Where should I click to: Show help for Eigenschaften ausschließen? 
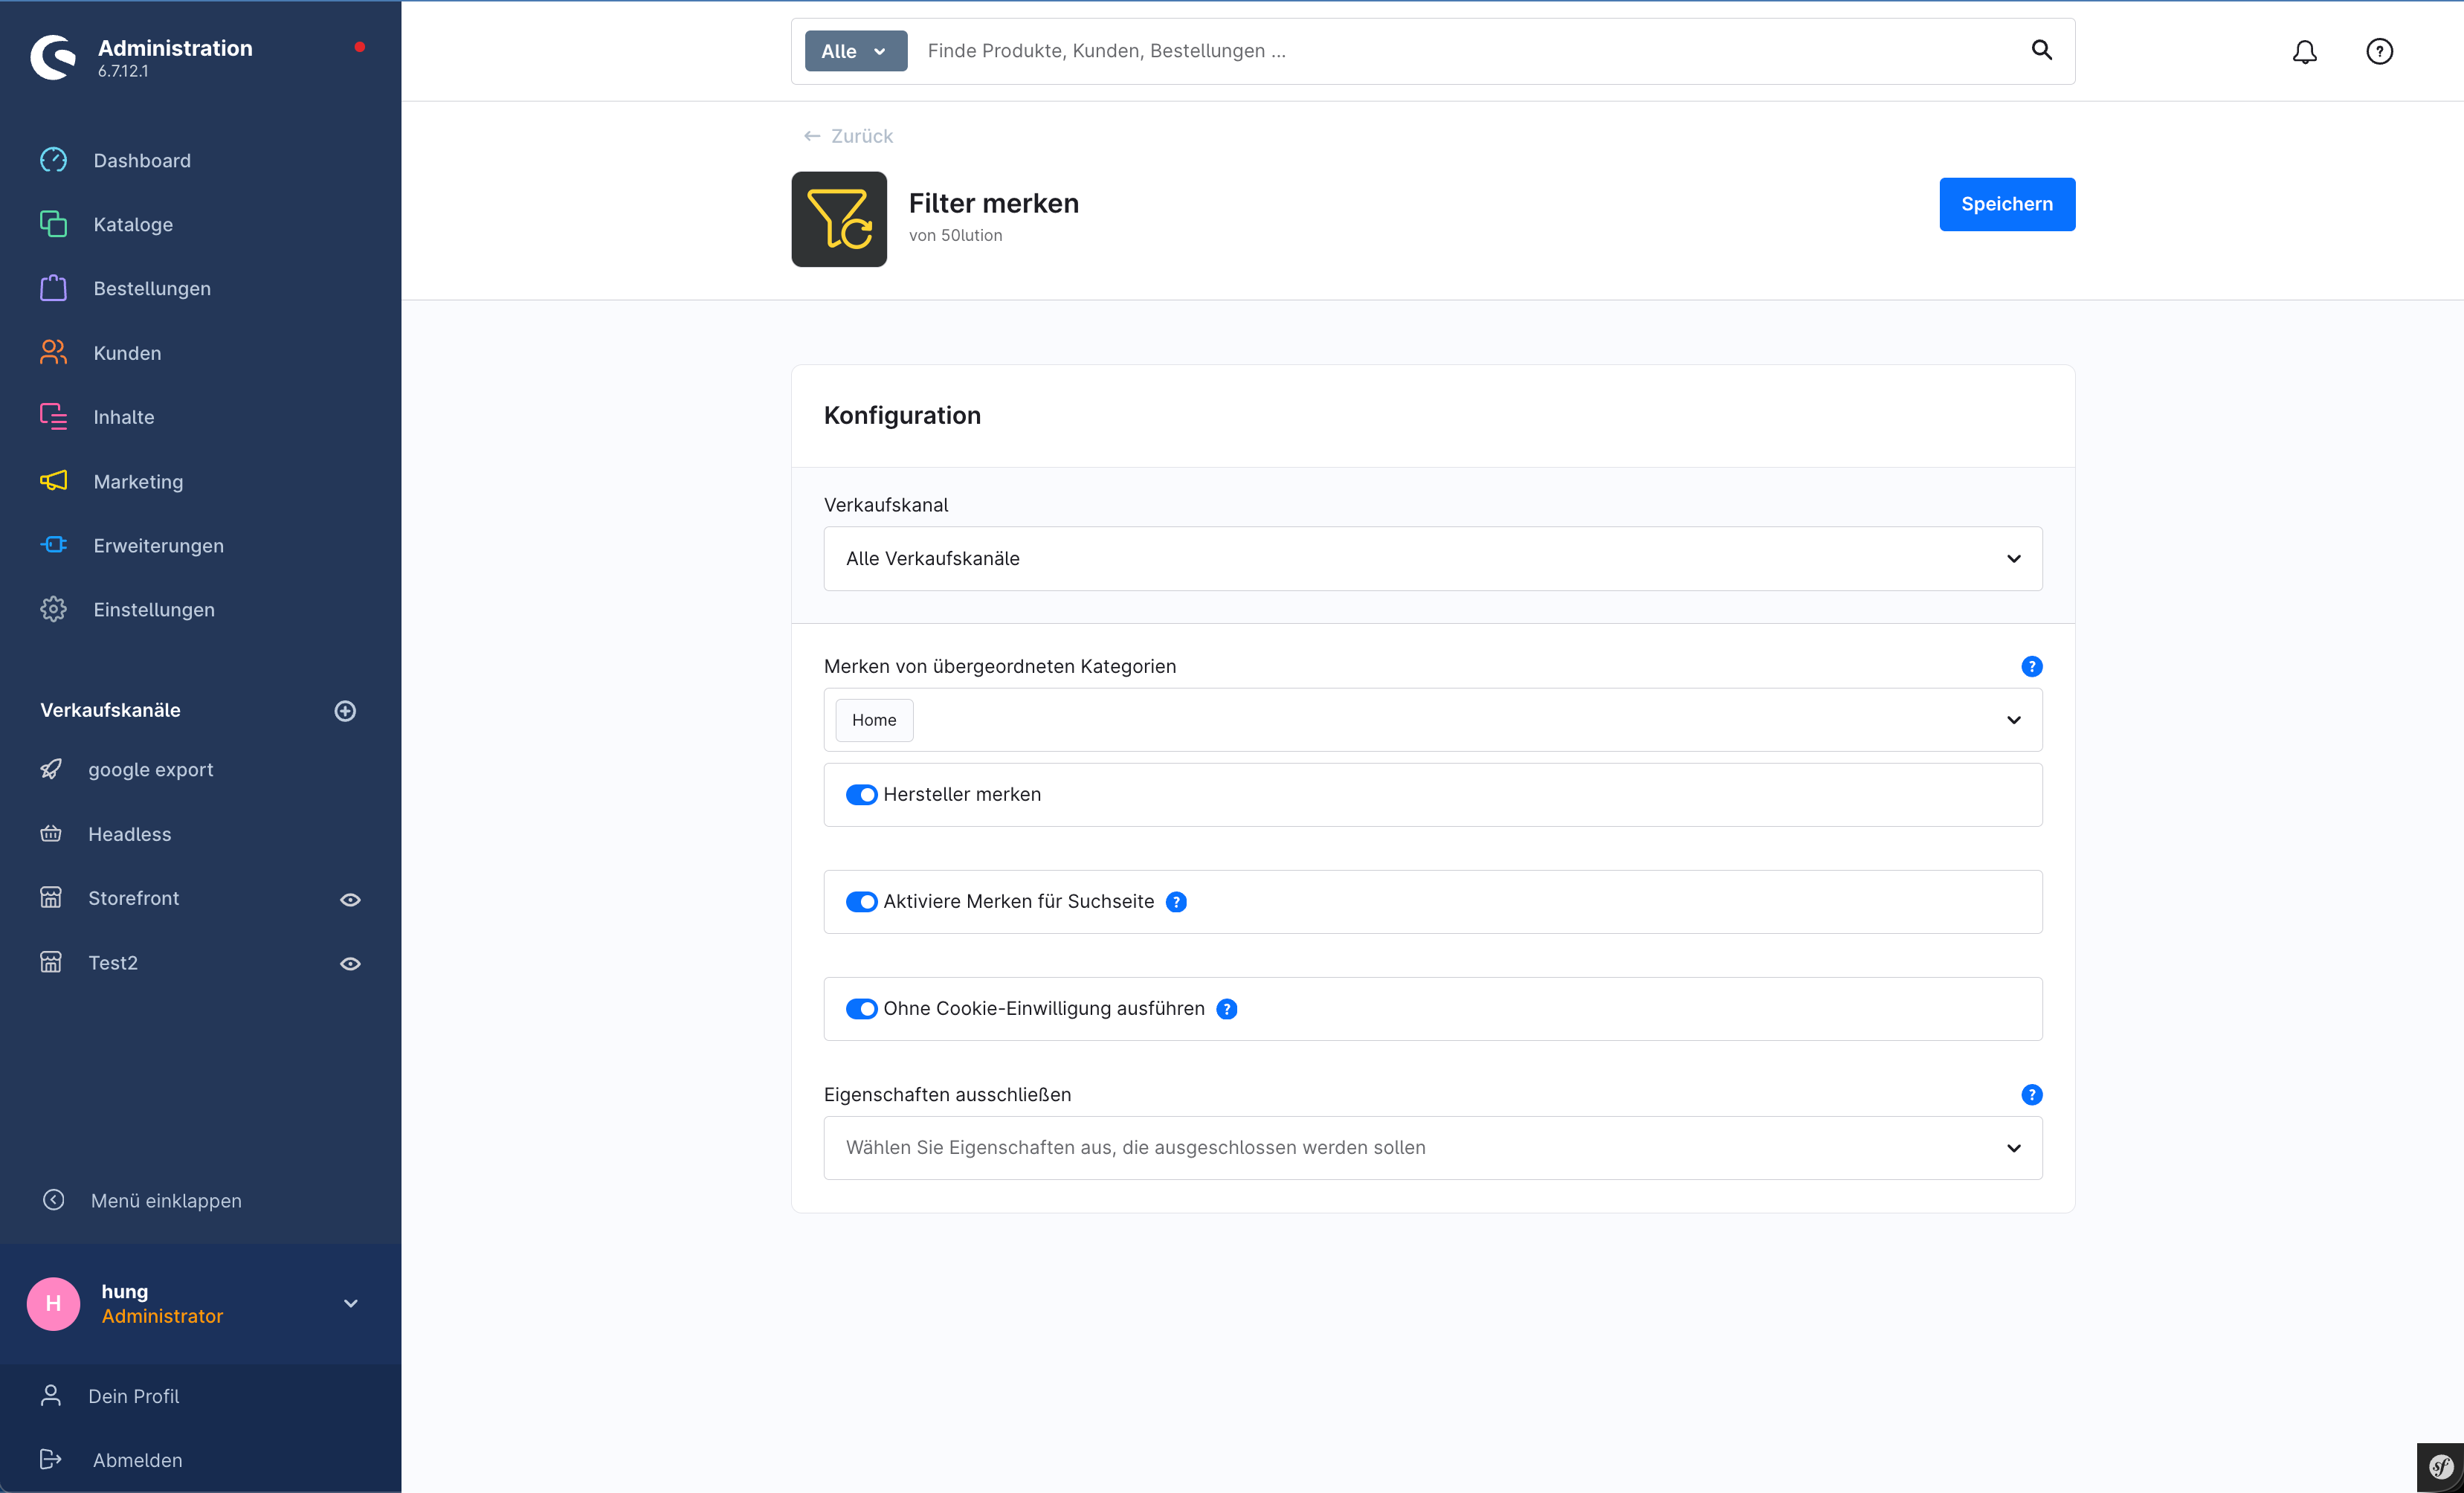pos(2031,1095)
